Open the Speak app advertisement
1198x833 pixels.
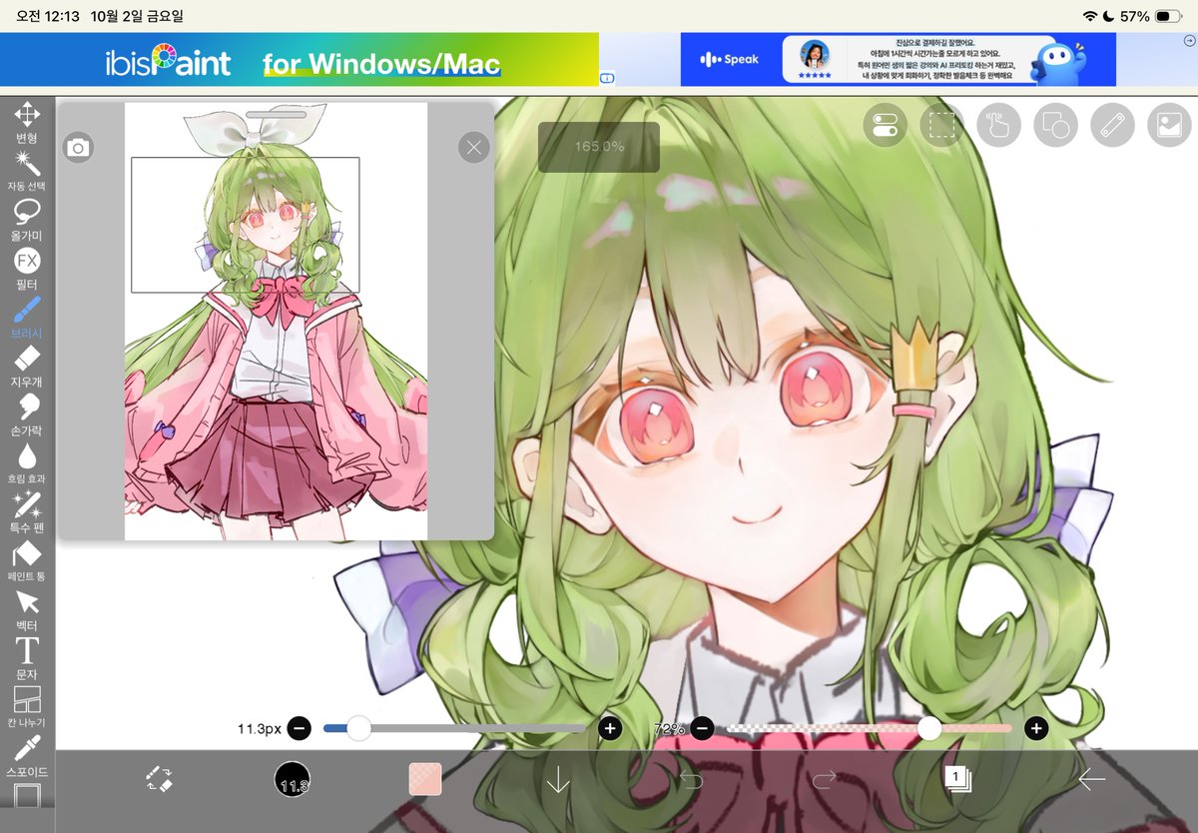tap(898, 60)
